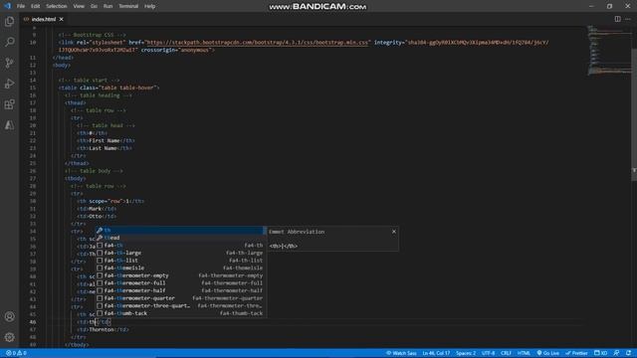Open the Run menu
This screenshot has width=637, height=358.
pyautogui.click(x=107, y=6)
